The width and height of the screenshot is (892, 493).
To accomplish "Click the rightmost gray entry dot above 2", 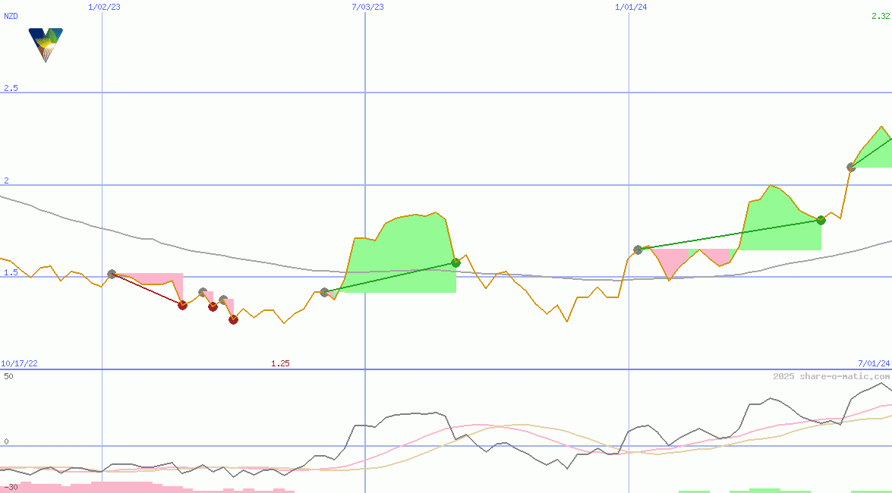I will [851, 167].
